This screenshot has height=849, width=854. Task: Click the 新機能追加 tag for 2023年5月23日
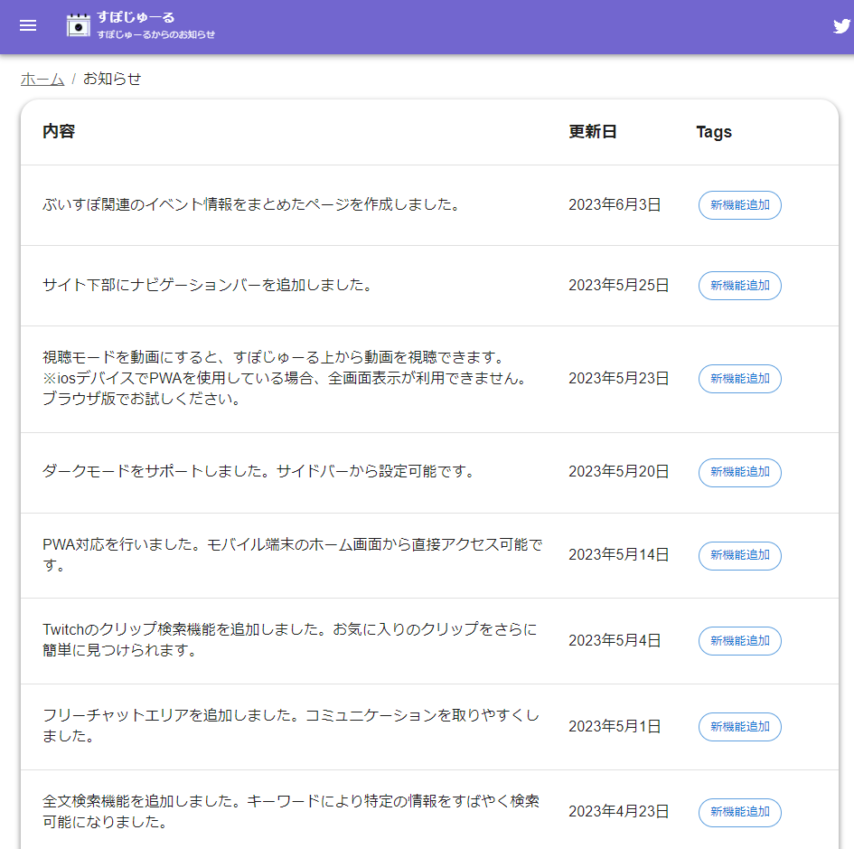tap(739, 379)
